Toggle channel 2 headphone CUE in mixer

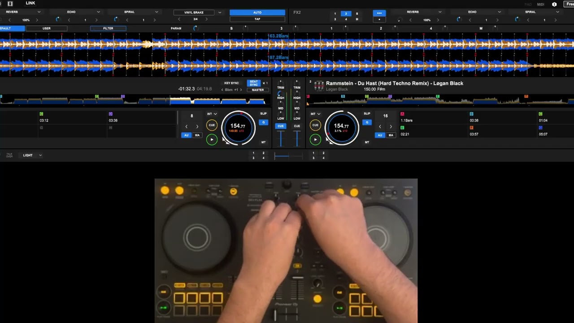297,126
